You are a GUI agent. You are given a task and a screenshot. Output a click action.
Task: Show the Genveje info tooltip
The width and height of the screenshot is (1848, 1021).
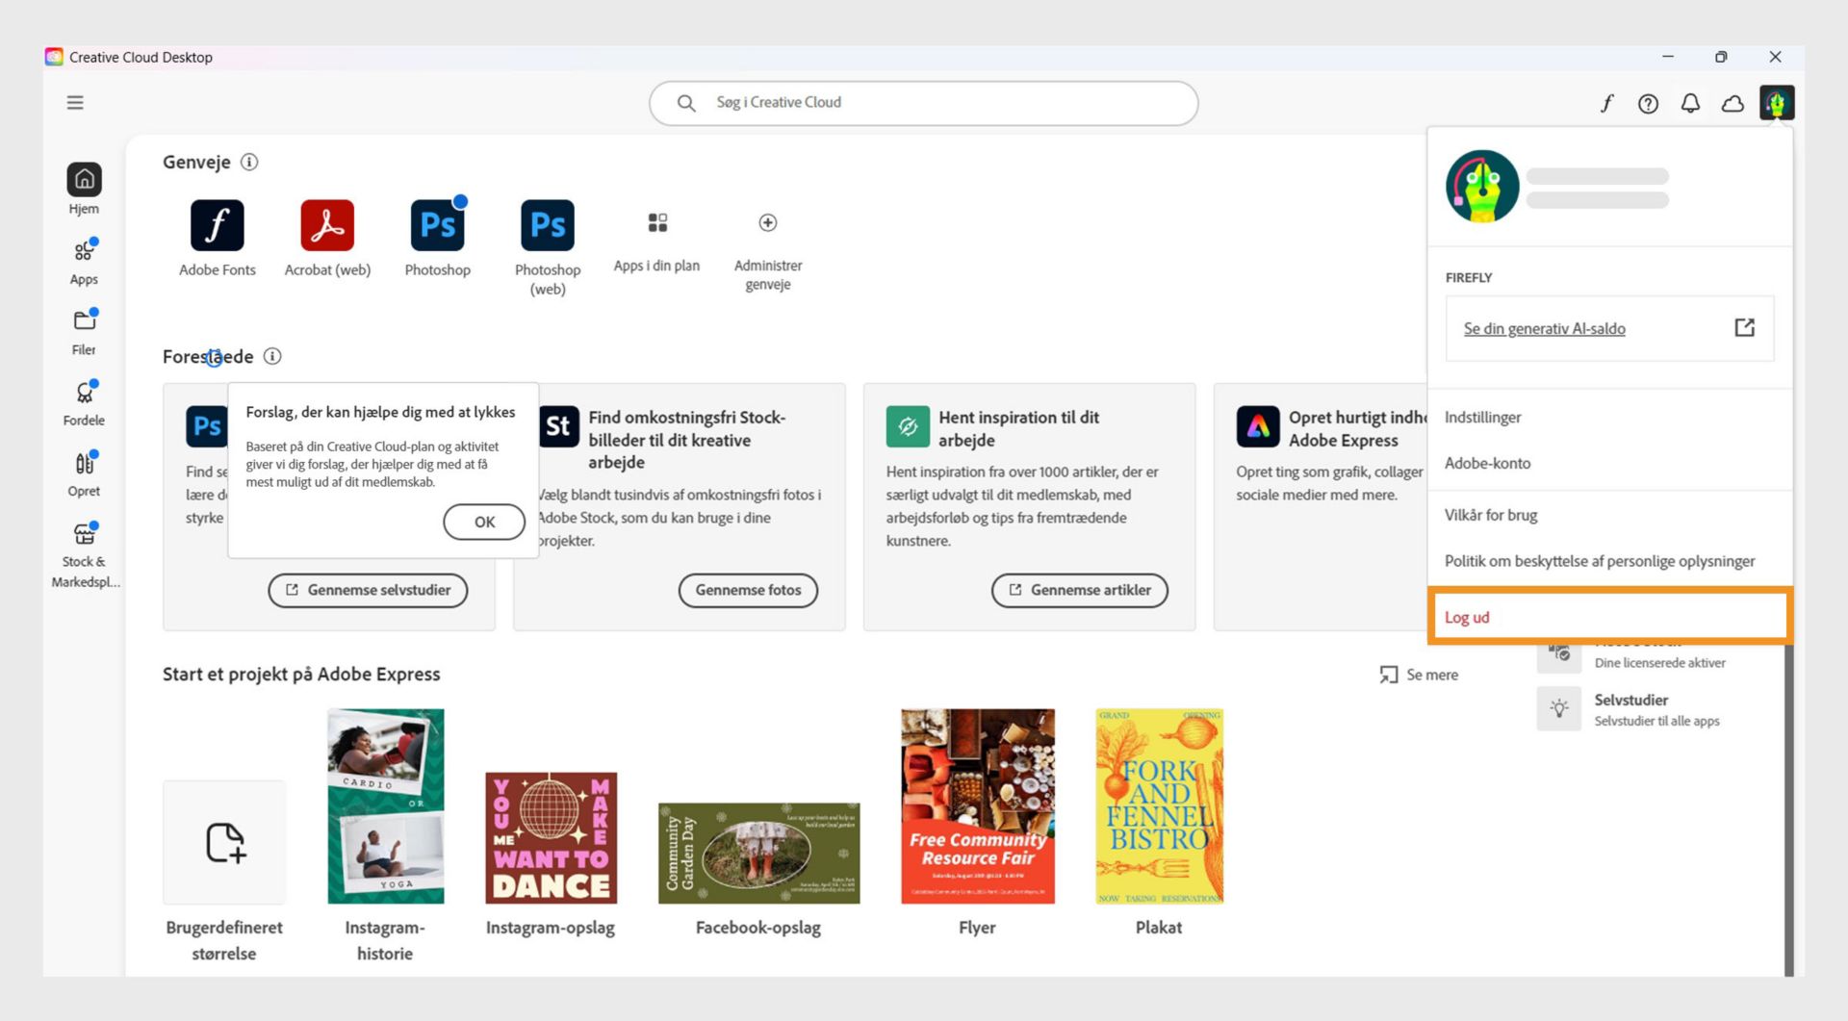(249, 162)
